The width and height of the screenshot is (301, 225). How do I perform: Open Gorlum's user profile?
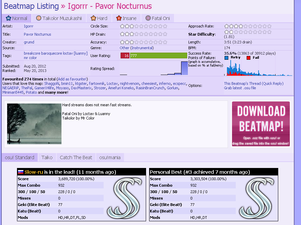(x=173, y=88)
